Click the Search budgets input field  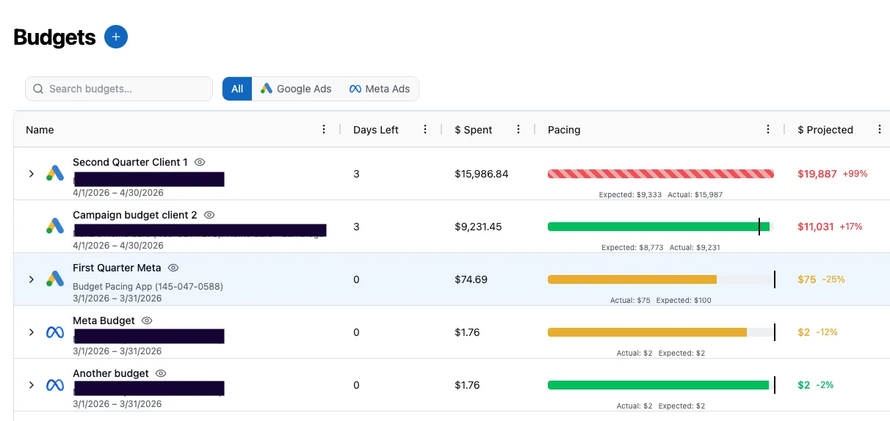pos(119,89)
